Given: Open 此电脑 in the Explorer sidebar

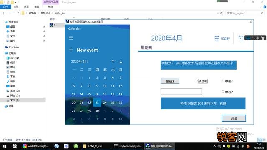Looking at the screenshot, I should coord(10,53).
